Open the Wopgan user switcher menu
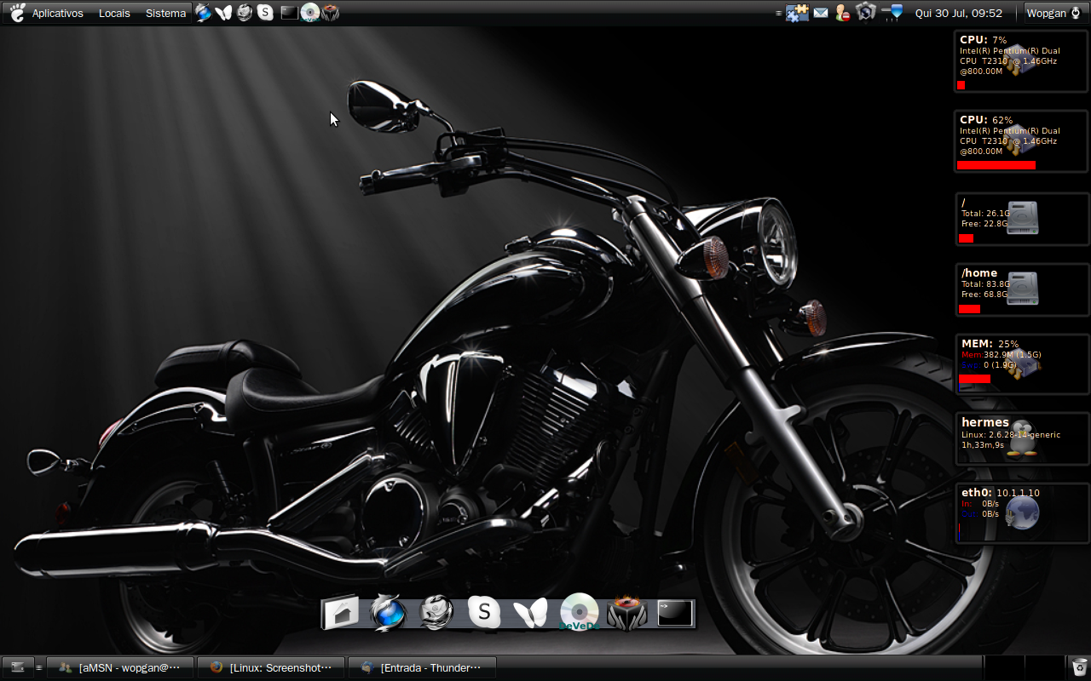The height and width of the screenshot is (681, 1091). point(1053,13)
